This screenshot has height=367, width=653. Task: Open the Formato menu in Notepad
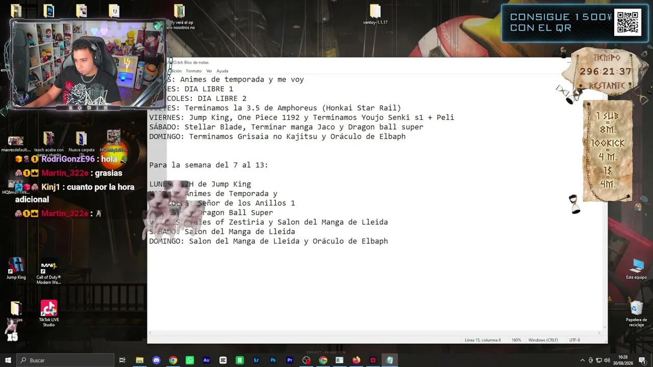(x=194, y=71)
